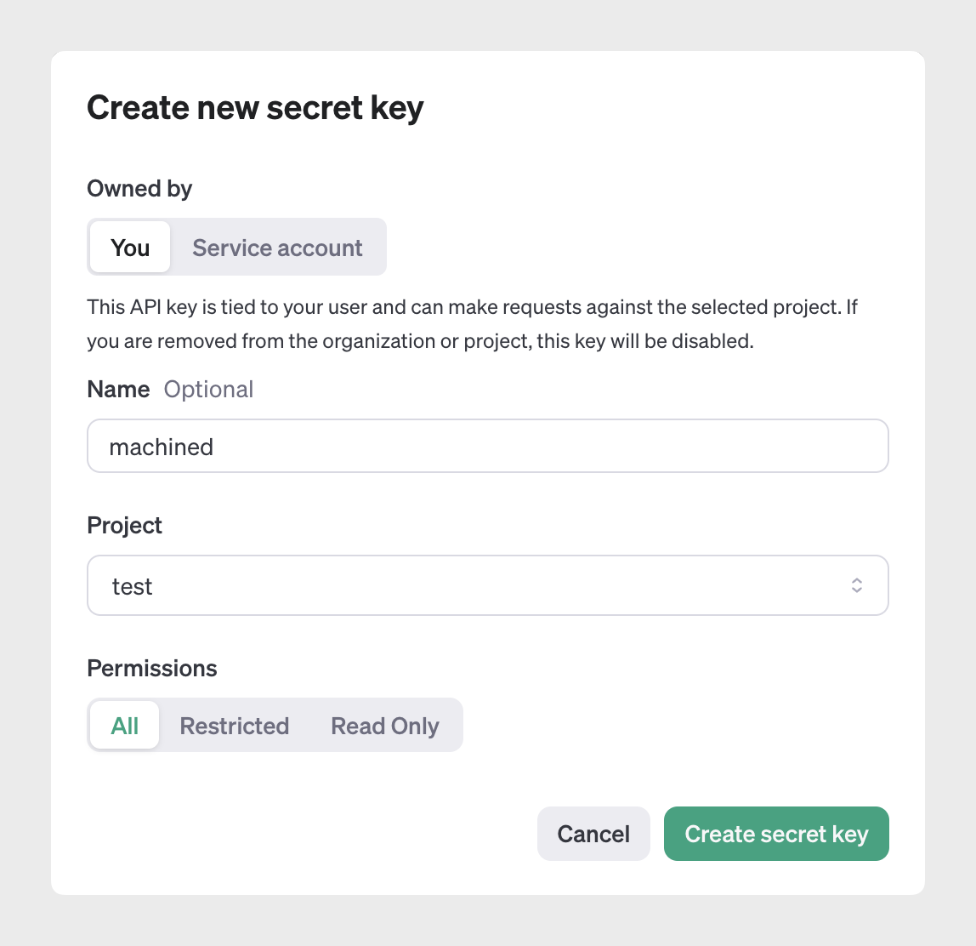The image size is (976, 946).
Task: Click the API key description paragraph
Action: click(x=472, y=324)
